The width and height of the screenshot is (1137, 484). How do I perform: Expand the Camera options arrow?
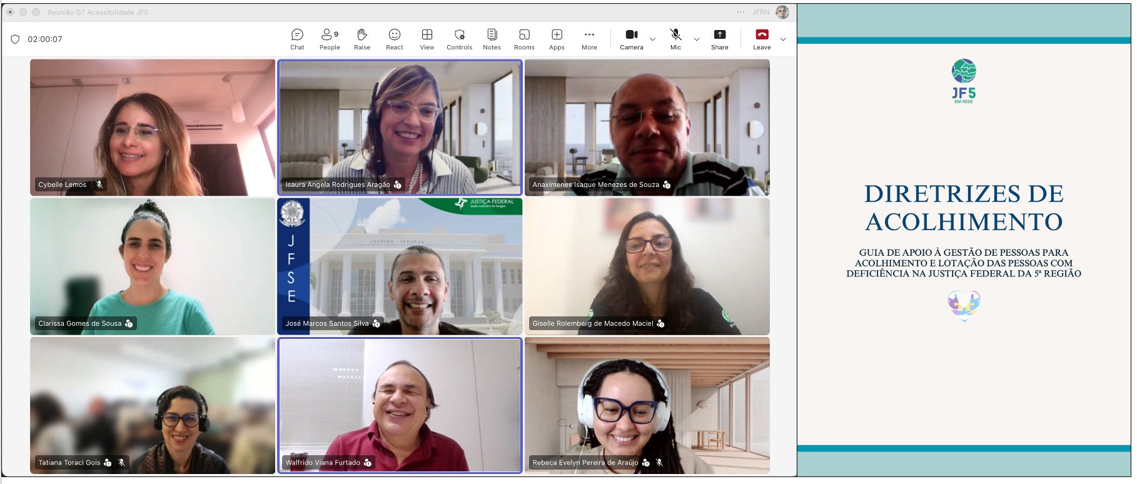[x=653, y=39]
